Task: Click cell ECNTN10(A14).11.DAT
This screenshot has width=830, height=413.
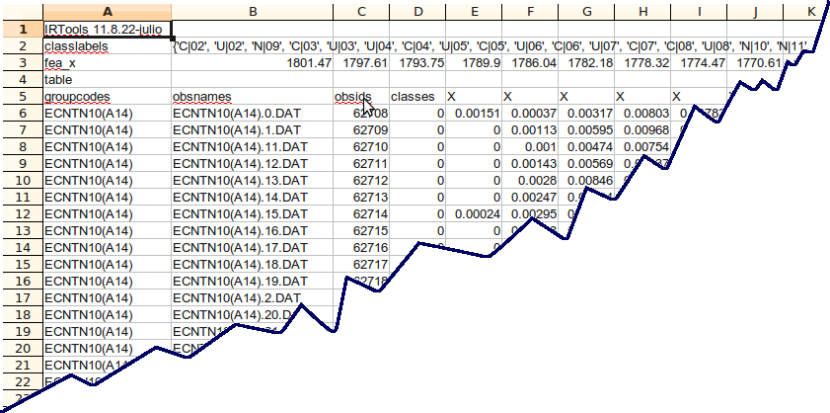Action: pyautogui.click(x=253, y=147)
